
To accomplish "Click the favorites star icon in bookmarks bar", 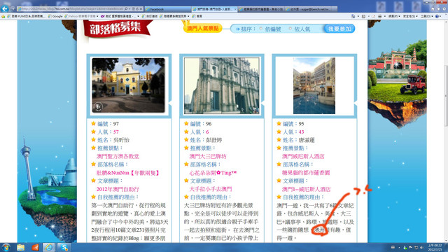I will click(3, 16).
